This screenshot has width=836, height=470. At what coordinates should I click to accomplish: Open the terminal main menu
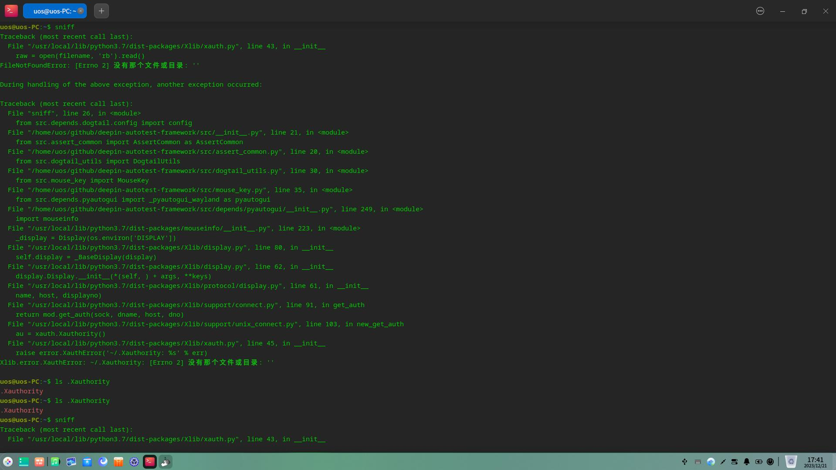[760, 11]
